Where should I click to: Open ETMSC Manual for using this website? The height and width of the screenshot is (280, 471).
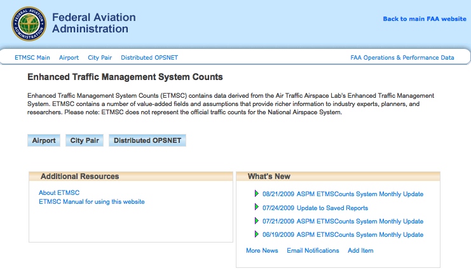coord(92,202)
